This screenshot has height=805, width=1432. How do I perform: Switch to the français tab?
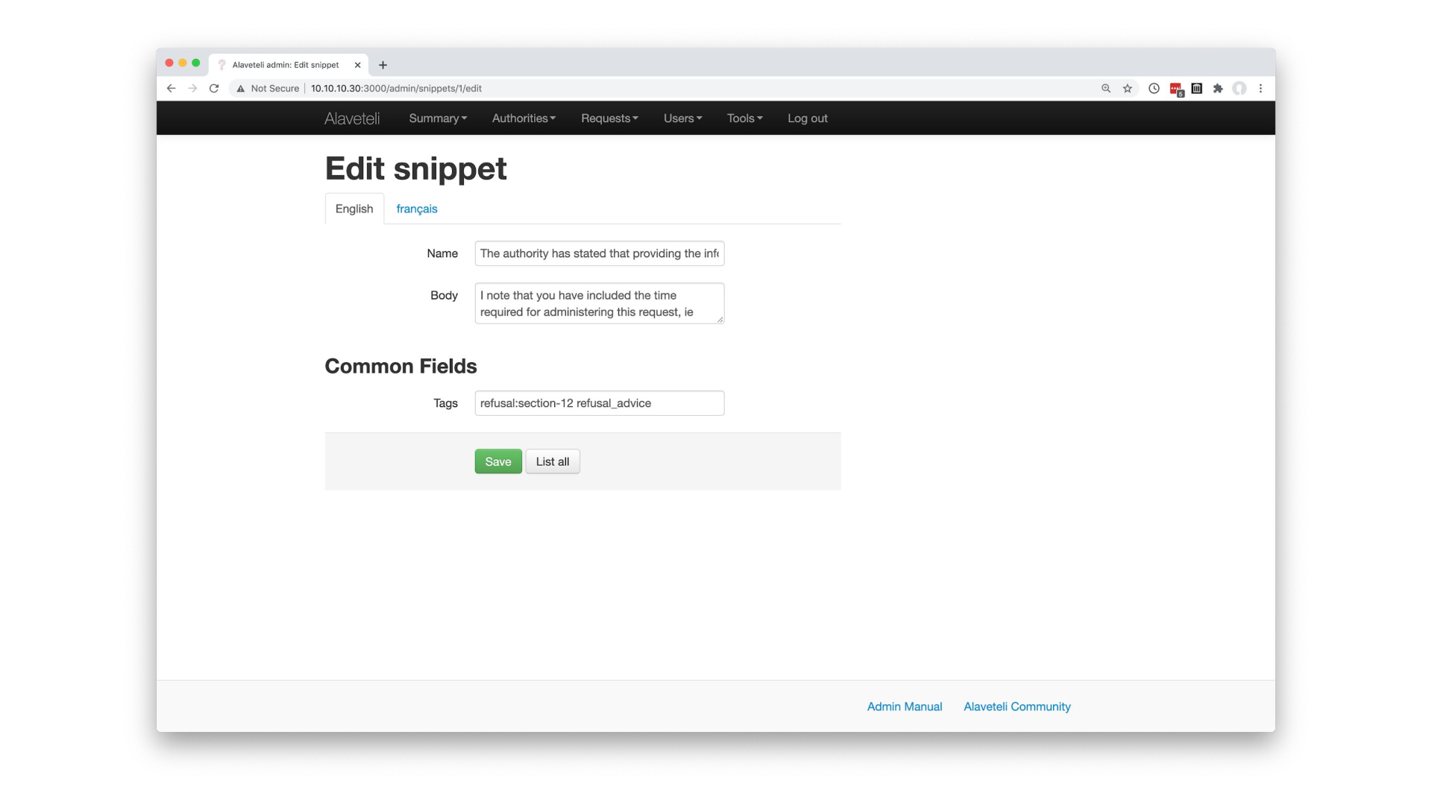[x=417, y=209]
